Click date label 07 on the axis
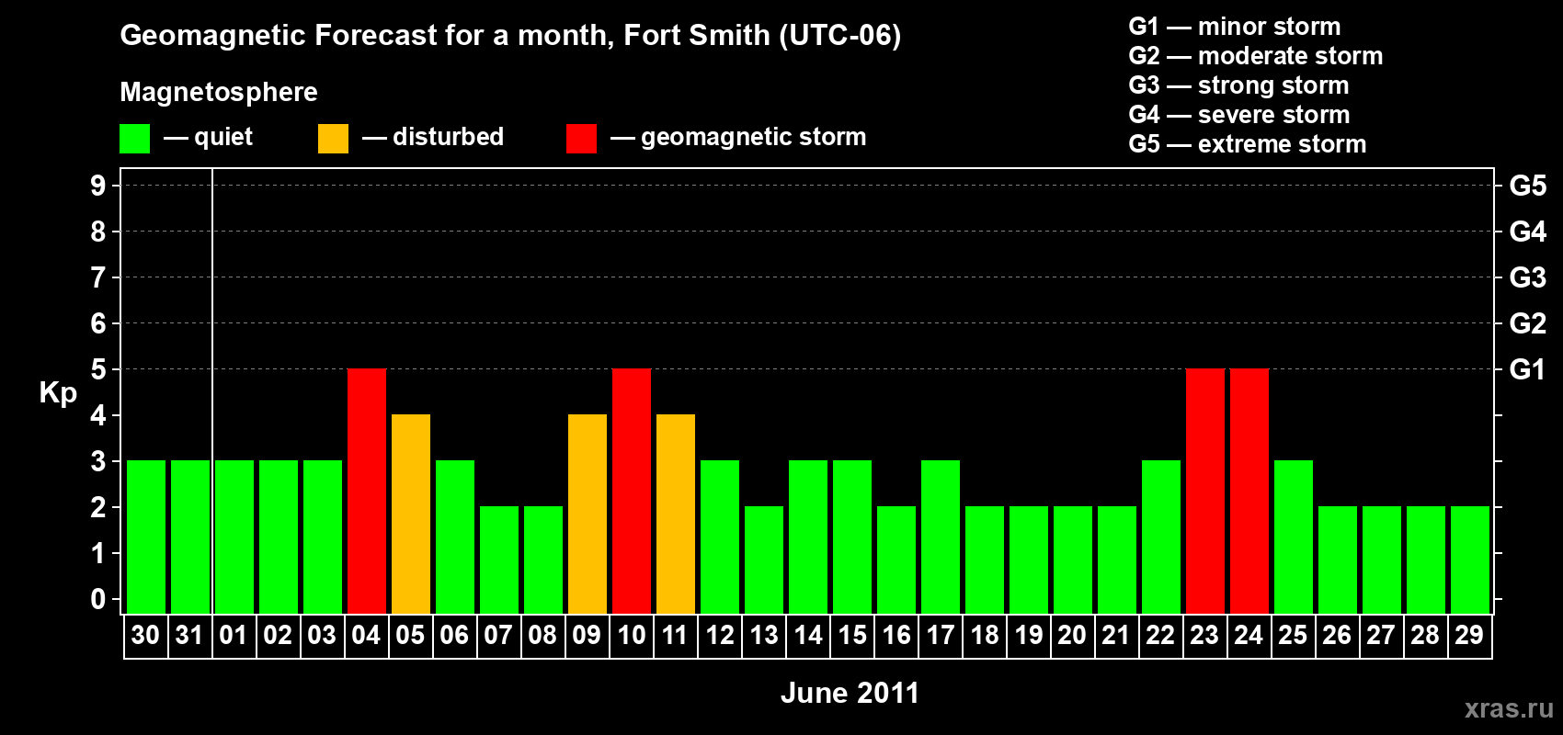Screen dimensions: 1563x735 pos(498,635)
